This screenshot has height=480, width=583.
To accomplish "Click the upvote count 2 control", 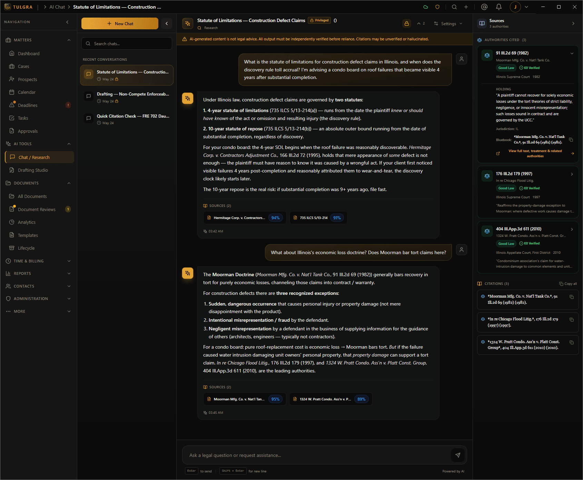I will click(421, 23).
